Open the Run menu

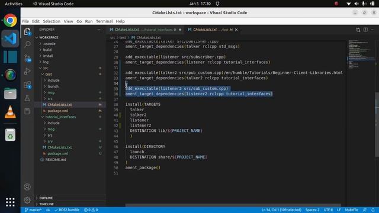(89, 21)
